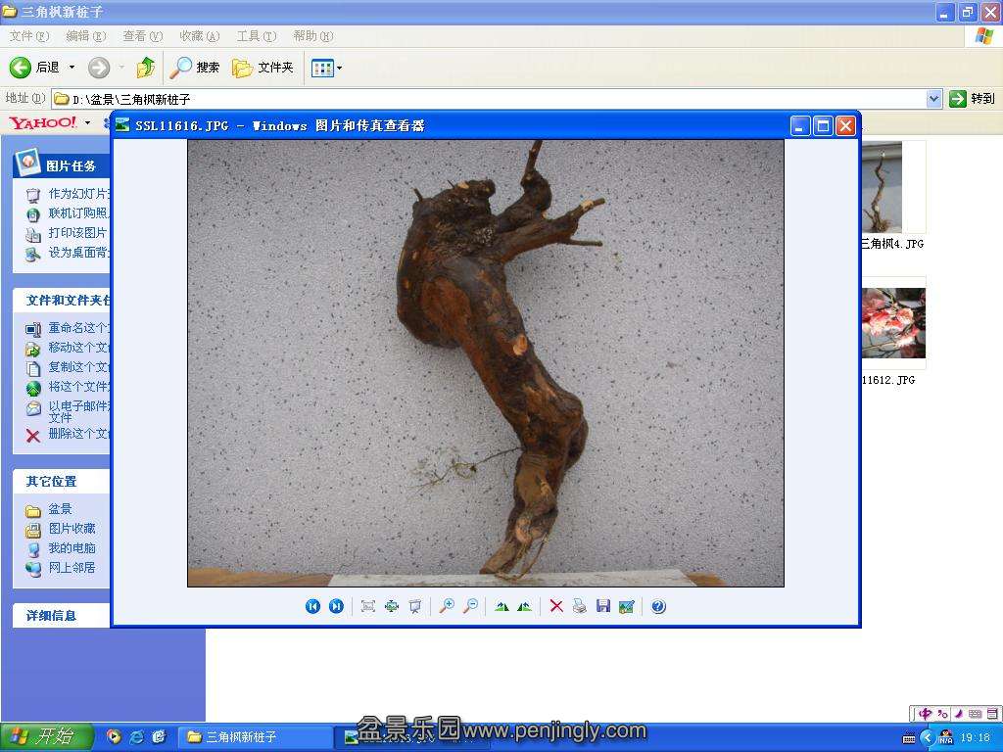Open the Yahoo! toolbar dropdown arrow

click(87, 122)
